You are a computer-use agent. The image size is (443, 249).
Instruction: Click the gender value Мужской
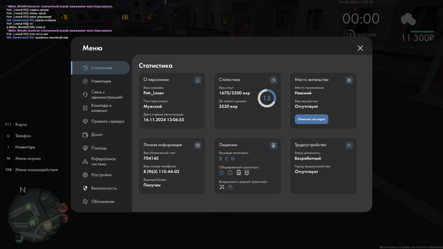(x=152, y=107)
